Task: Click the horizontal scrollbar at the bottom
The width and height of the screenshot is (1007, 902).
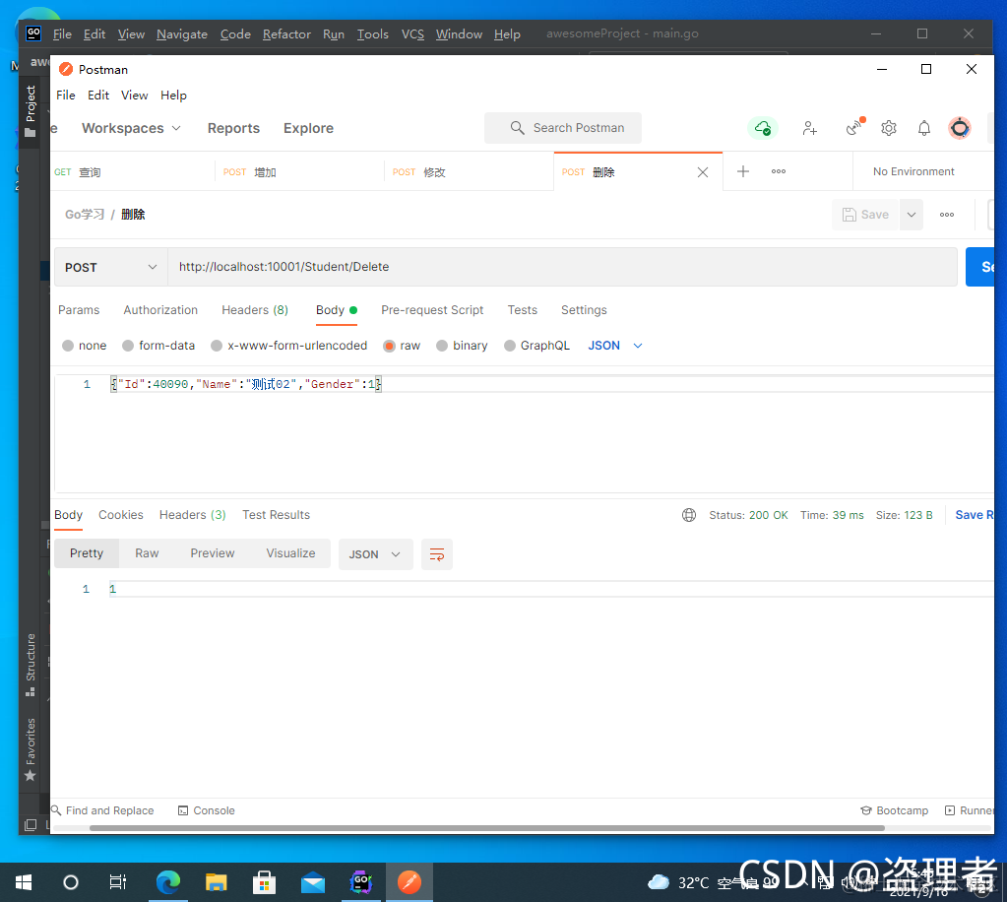Action: click(x=487, y=828)
